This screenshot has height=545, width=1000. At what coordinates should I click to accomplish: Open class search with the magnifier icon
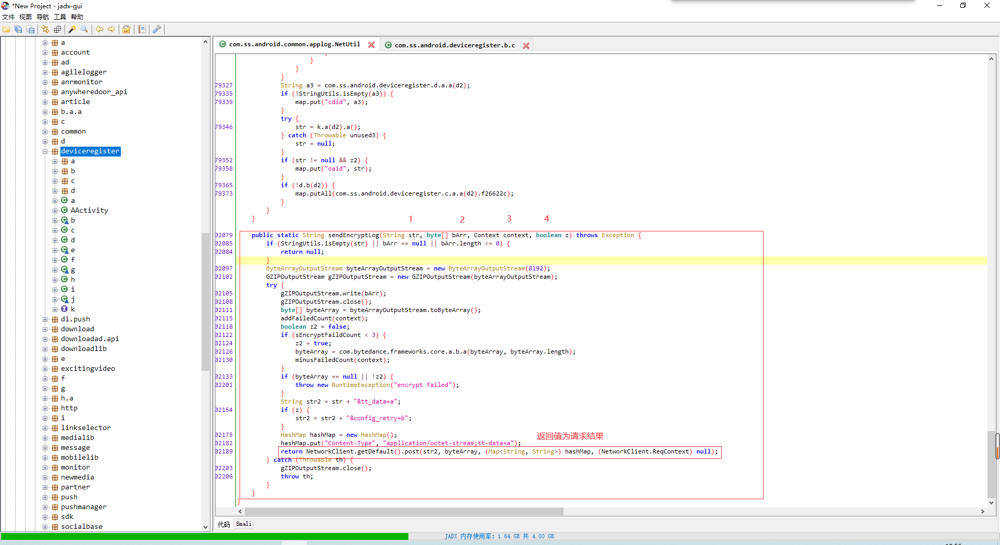84,30
